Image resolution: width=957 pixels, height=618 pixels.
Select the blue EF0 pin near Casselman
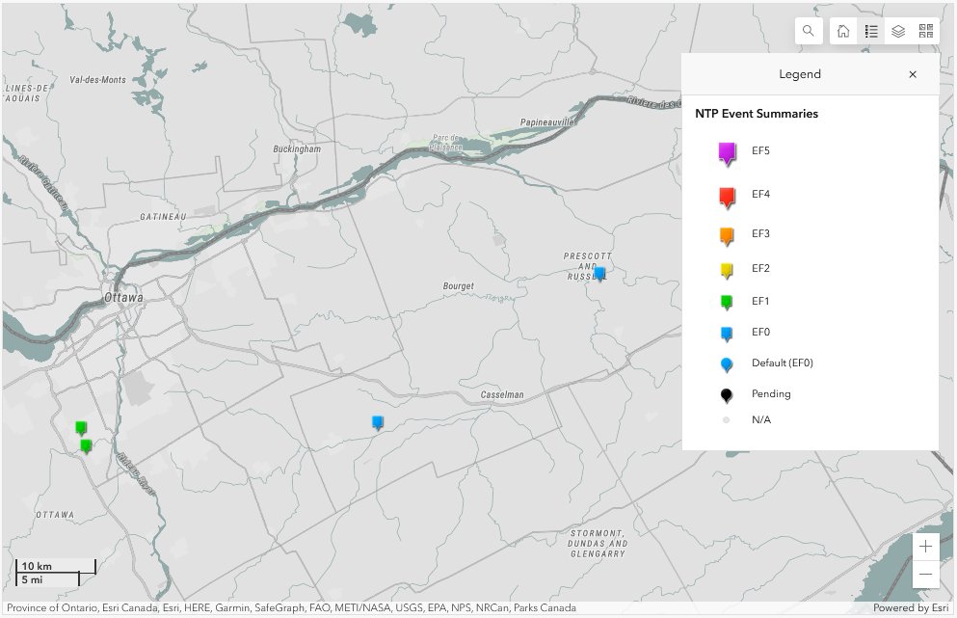pos(376,421)
